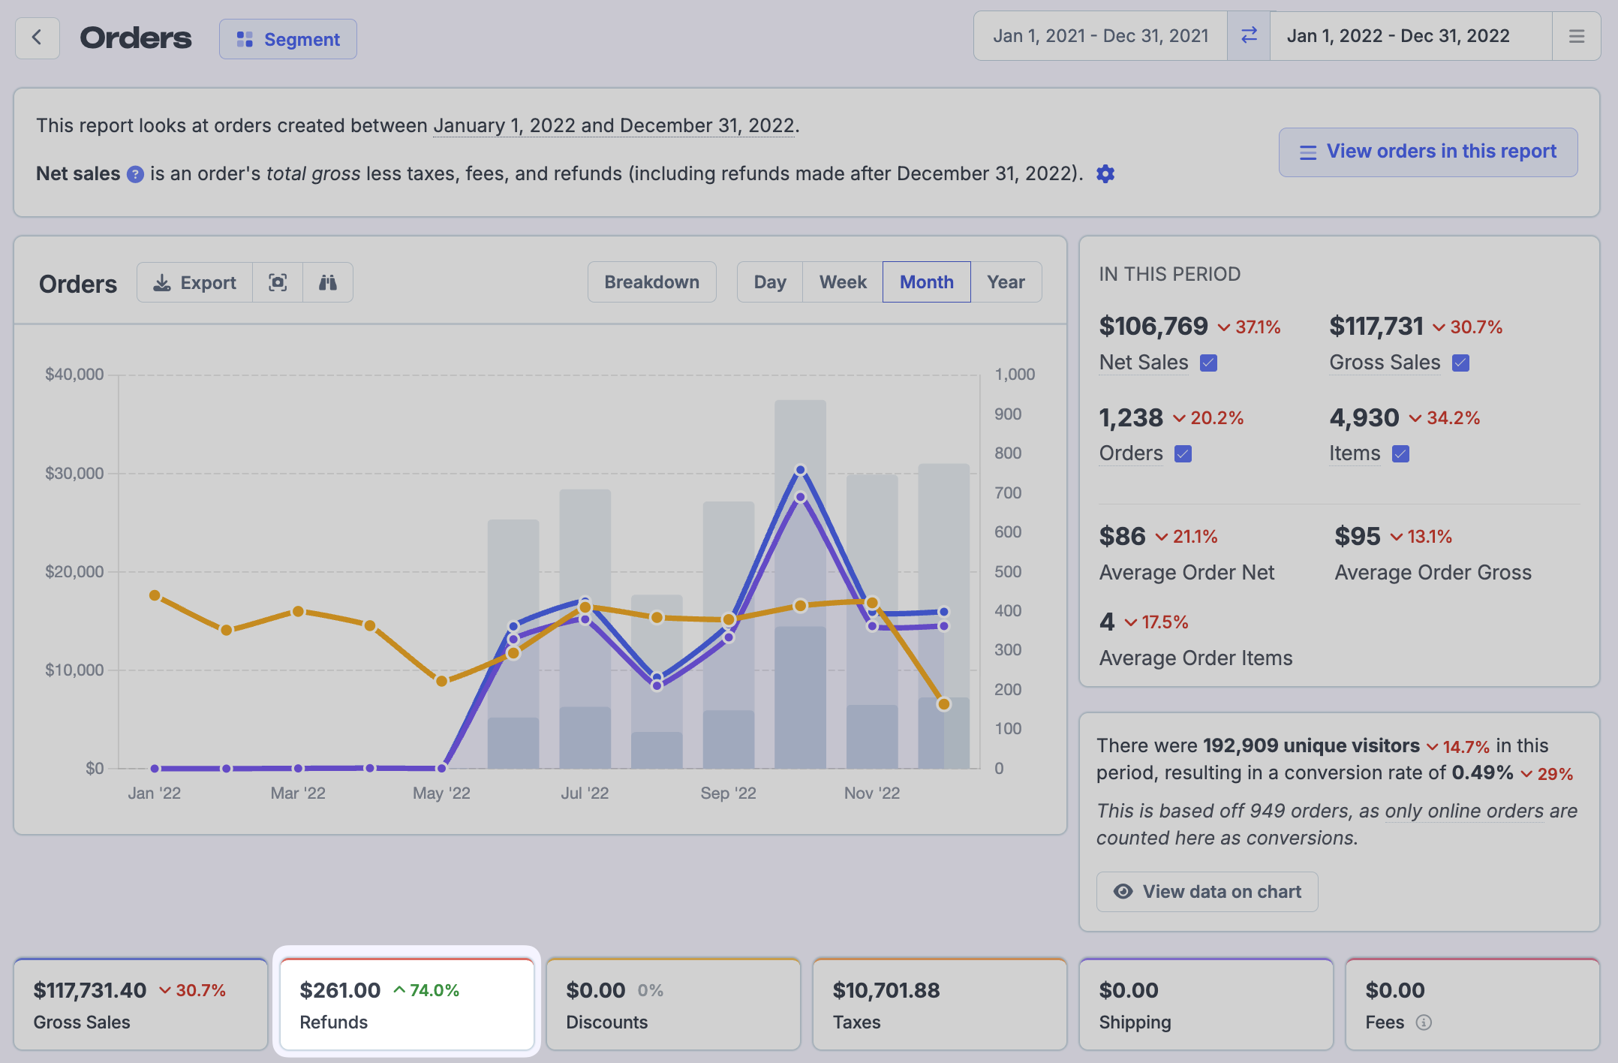Click the chart screenshot capture icon
This screenshot has height=1063, width=1618.
[x=278, y=282]
